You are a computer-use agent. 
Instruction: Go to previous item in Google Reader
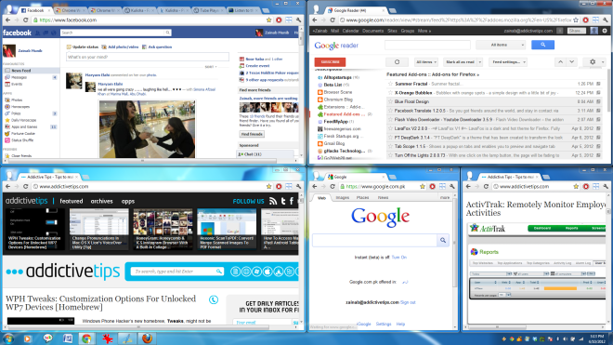click(x=560, y=62)
